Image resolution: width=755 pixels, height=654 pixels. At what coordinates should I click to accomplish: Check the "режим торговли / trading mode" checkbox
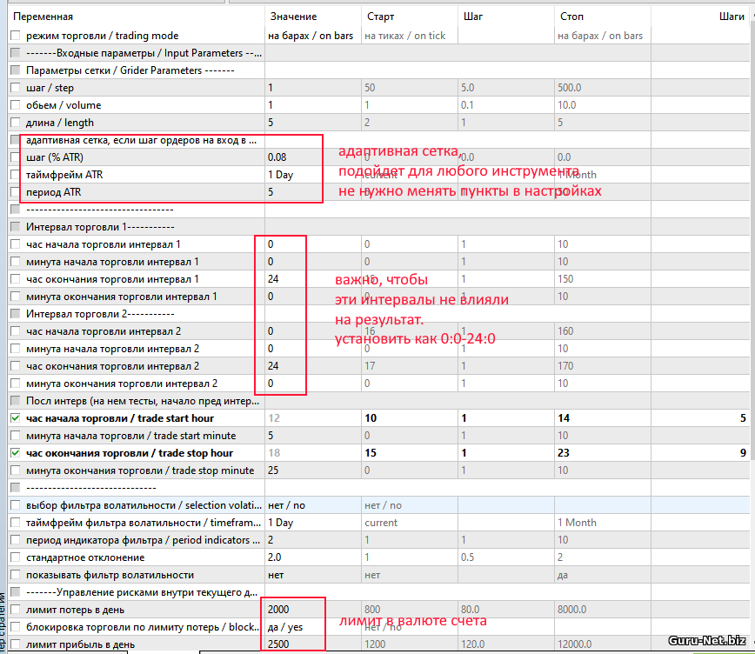[x=15, y=36]
